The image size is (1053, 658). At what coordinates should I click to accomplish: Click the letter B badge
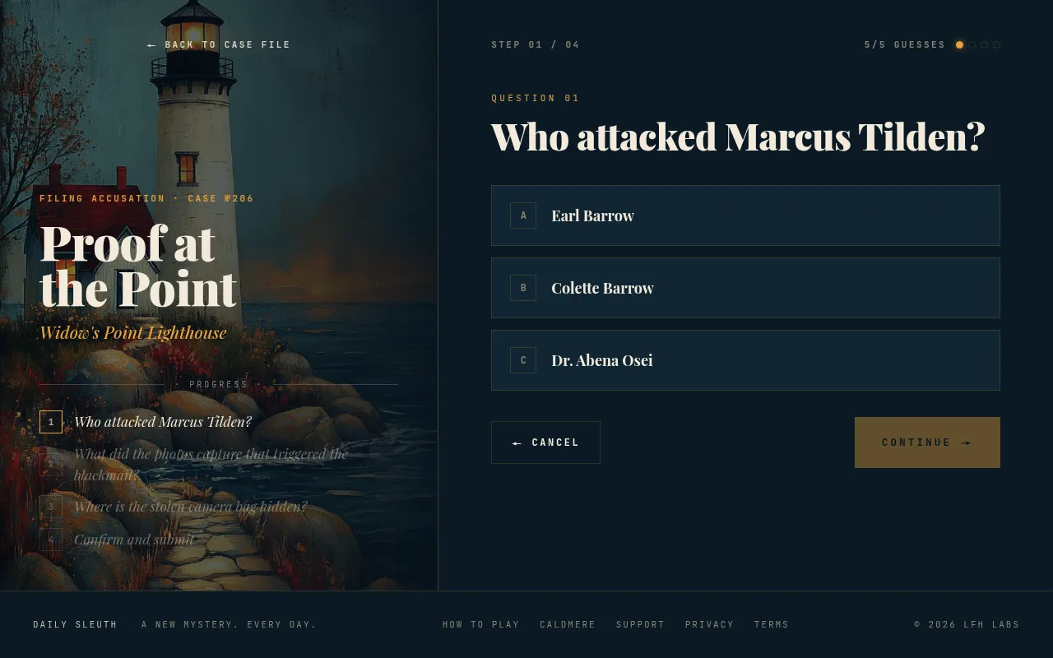tap(523, 288)
